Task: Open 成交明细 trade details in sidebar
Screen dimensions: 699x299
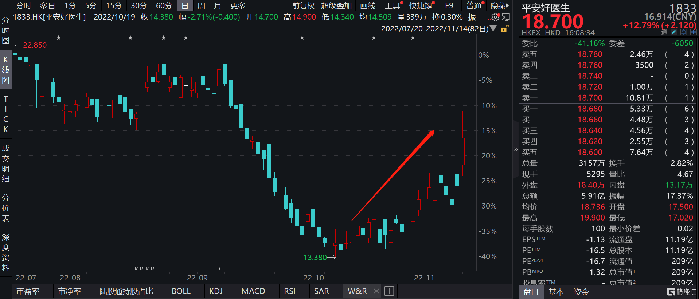Action: point(5,163)
